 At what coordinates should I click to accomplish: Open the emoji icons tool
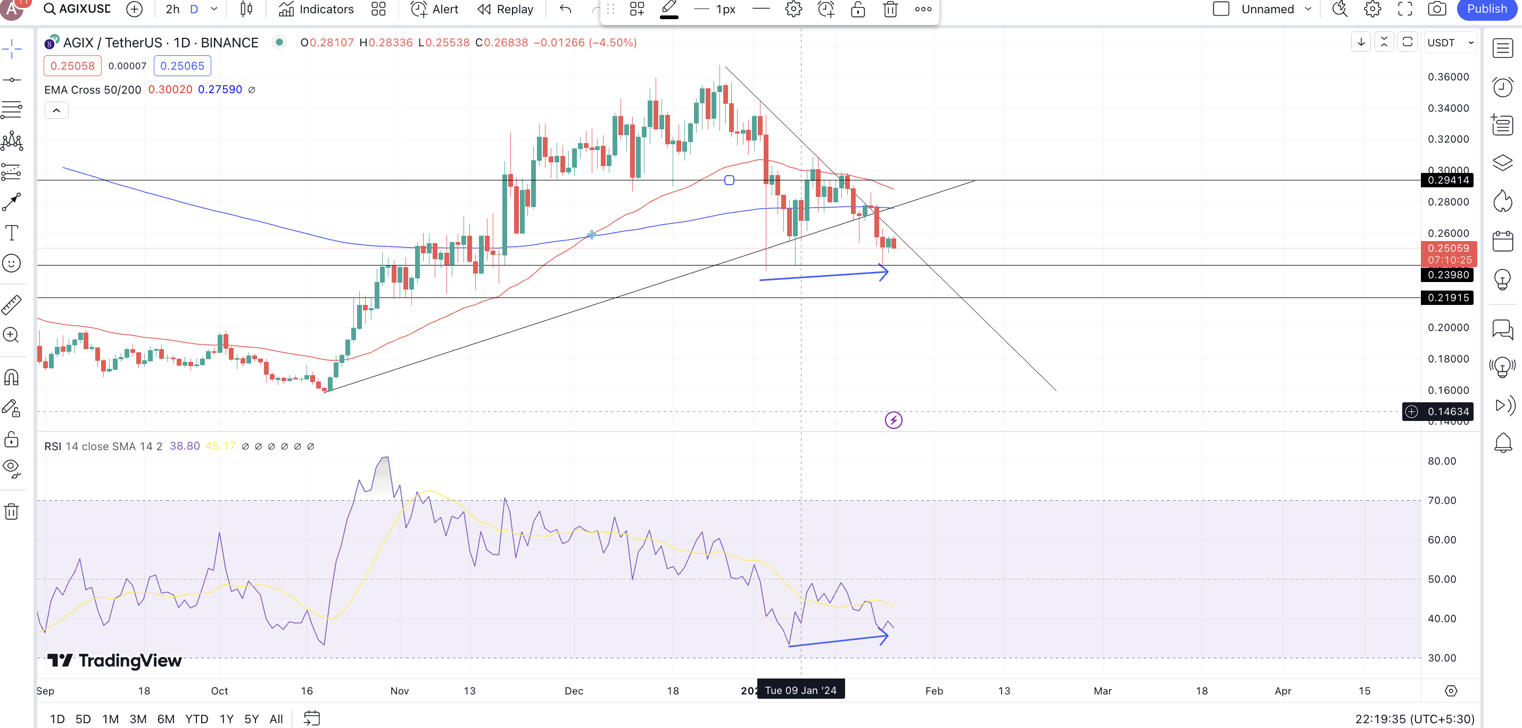[x=12, y=263]
